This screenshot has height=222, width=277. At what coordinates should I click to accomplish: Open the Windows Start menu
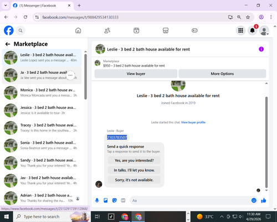[x=7, y=216]
